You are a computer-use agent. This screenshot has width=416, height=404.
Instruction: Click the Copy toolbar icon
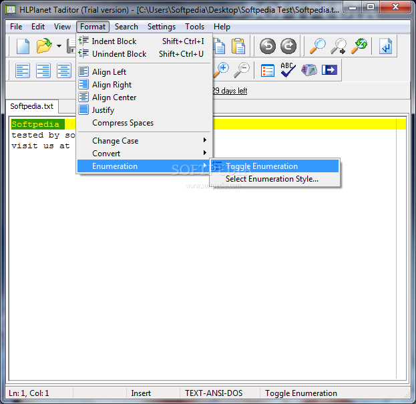220,46
